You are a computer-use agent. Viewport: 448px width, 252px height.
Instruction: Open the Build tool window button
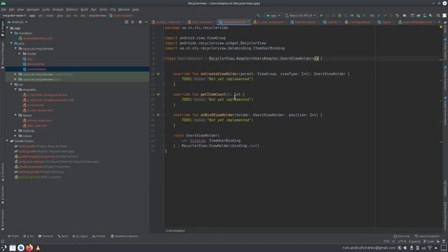63,237
